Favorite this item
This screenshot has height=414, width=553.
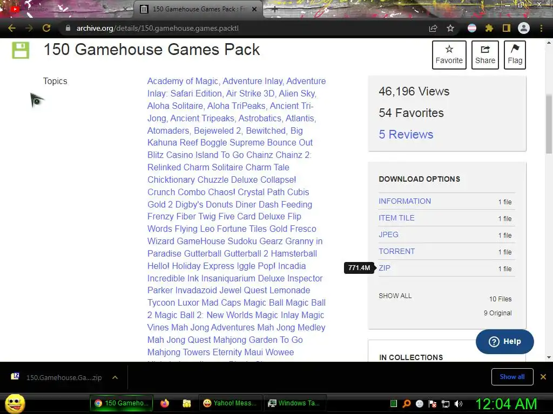[x=449, y=54]
